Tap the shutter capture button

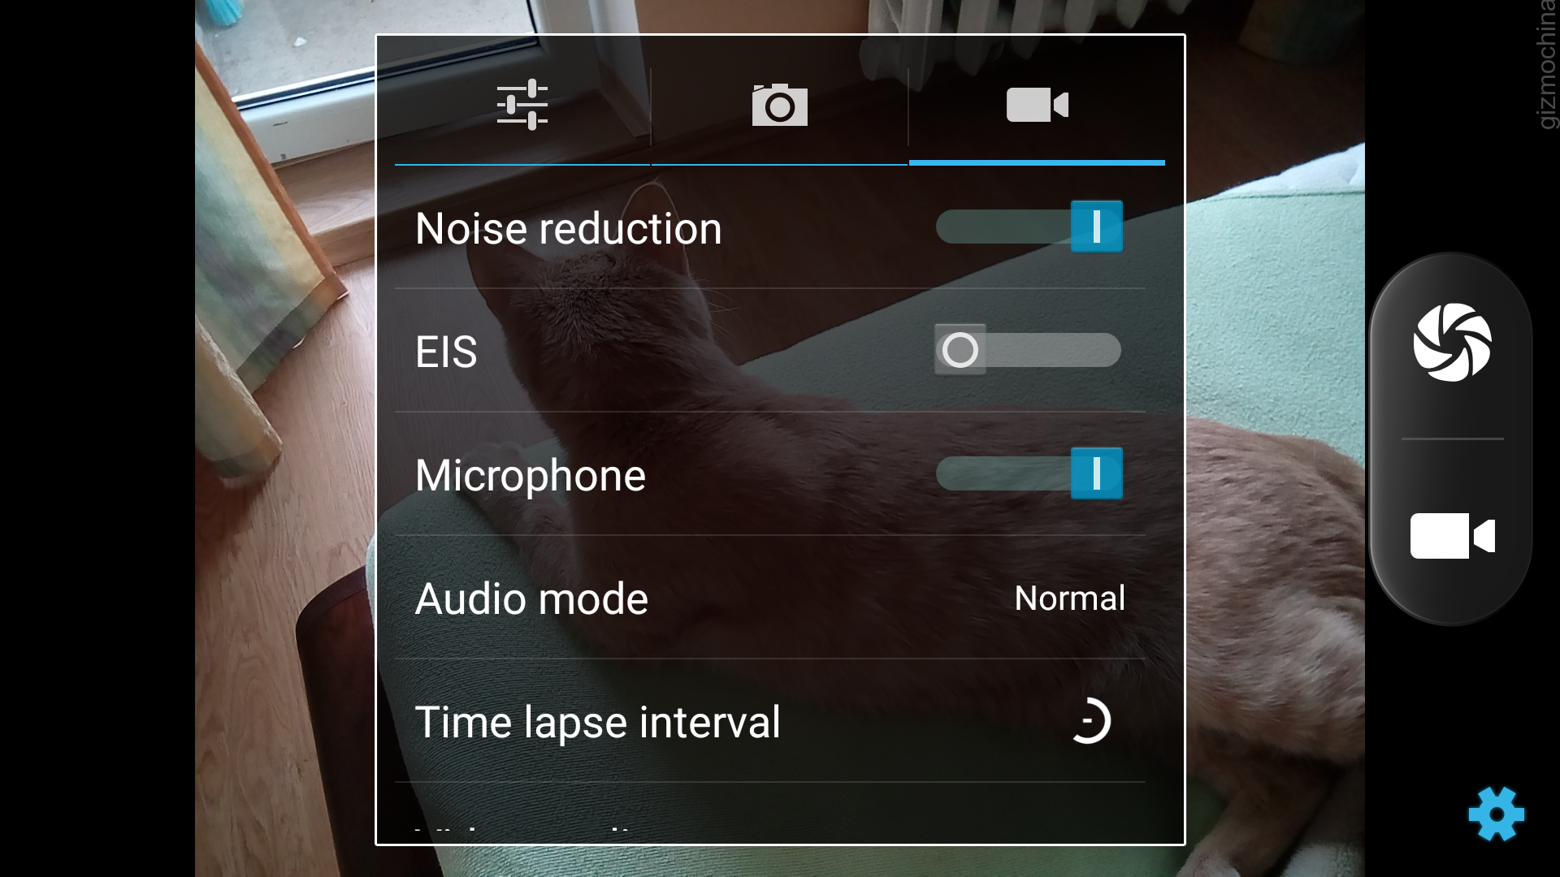[1452, 342]
